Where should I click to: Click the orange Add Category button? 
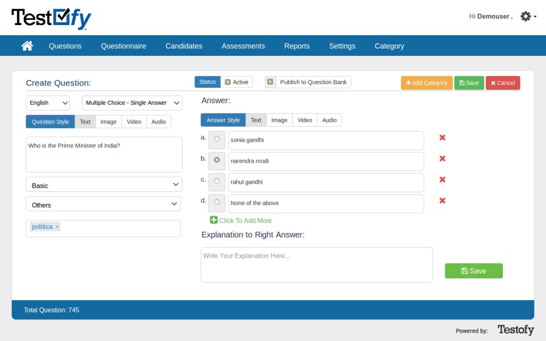pos(427,83)
